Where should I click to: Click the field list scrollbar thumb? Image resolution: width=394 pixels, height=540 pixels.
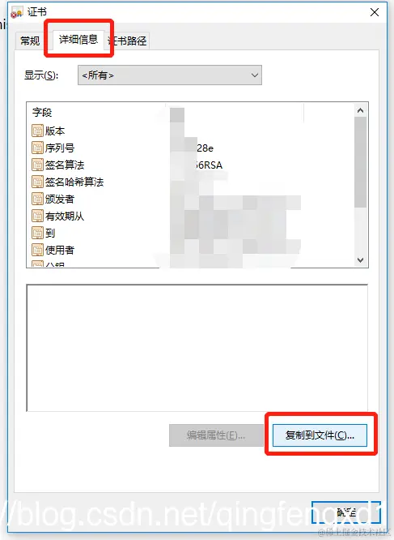[360, 162]
